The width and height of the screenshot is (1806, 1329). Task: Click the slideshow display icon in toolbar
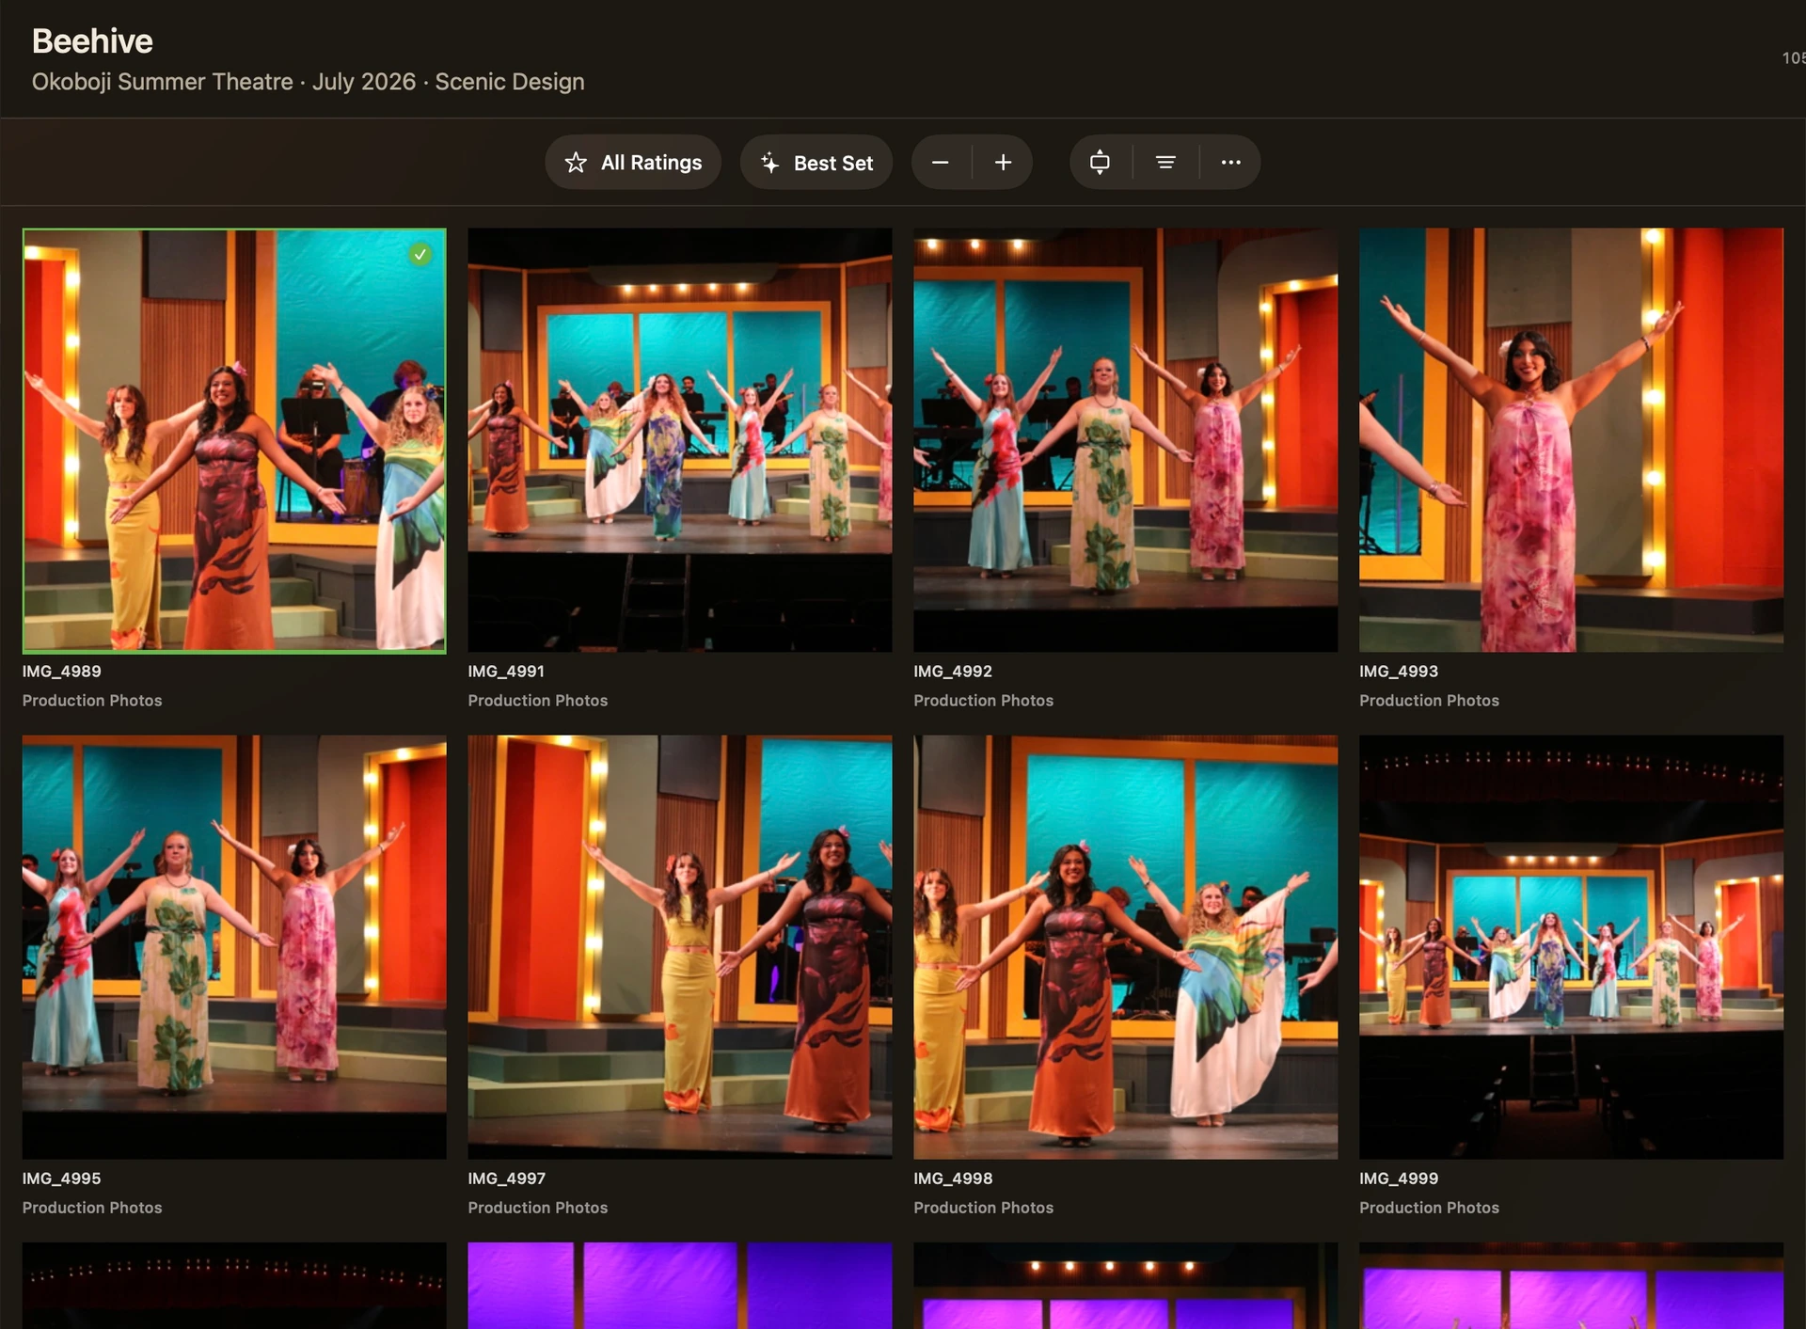click(1100, 163)
